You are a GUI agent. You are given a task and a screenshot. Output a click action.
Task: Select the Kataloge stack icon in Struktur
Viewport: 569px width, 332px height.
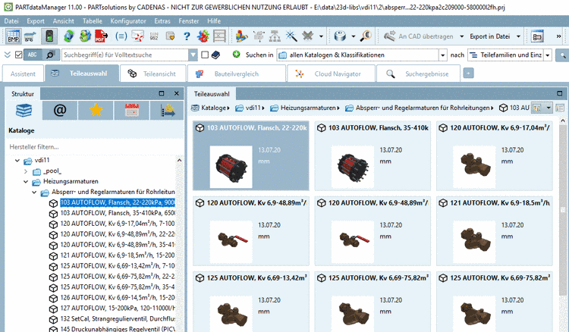[24, 110]
